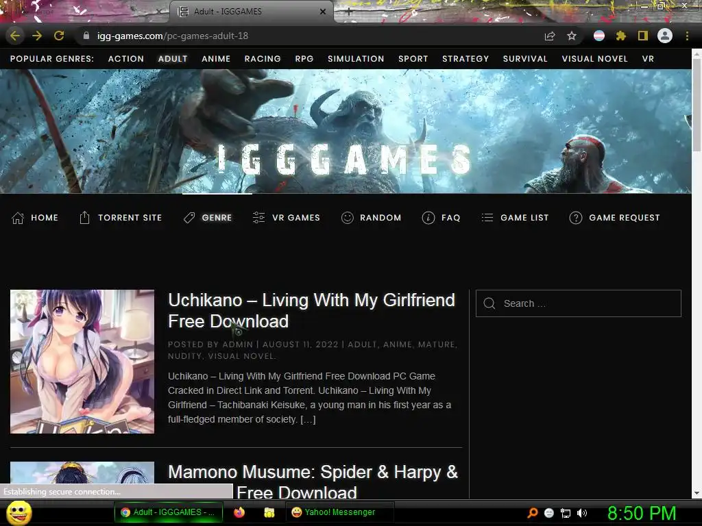Open the GENRE nav item
Screen dimensions: 702x526
pos(217,218)
